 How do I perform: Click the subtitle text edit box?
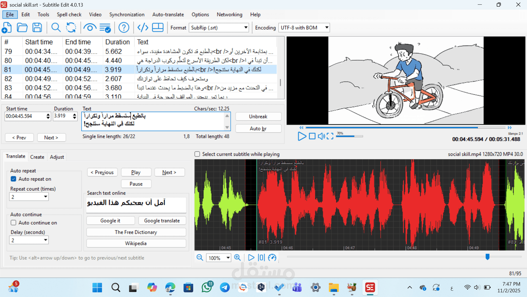156,121
